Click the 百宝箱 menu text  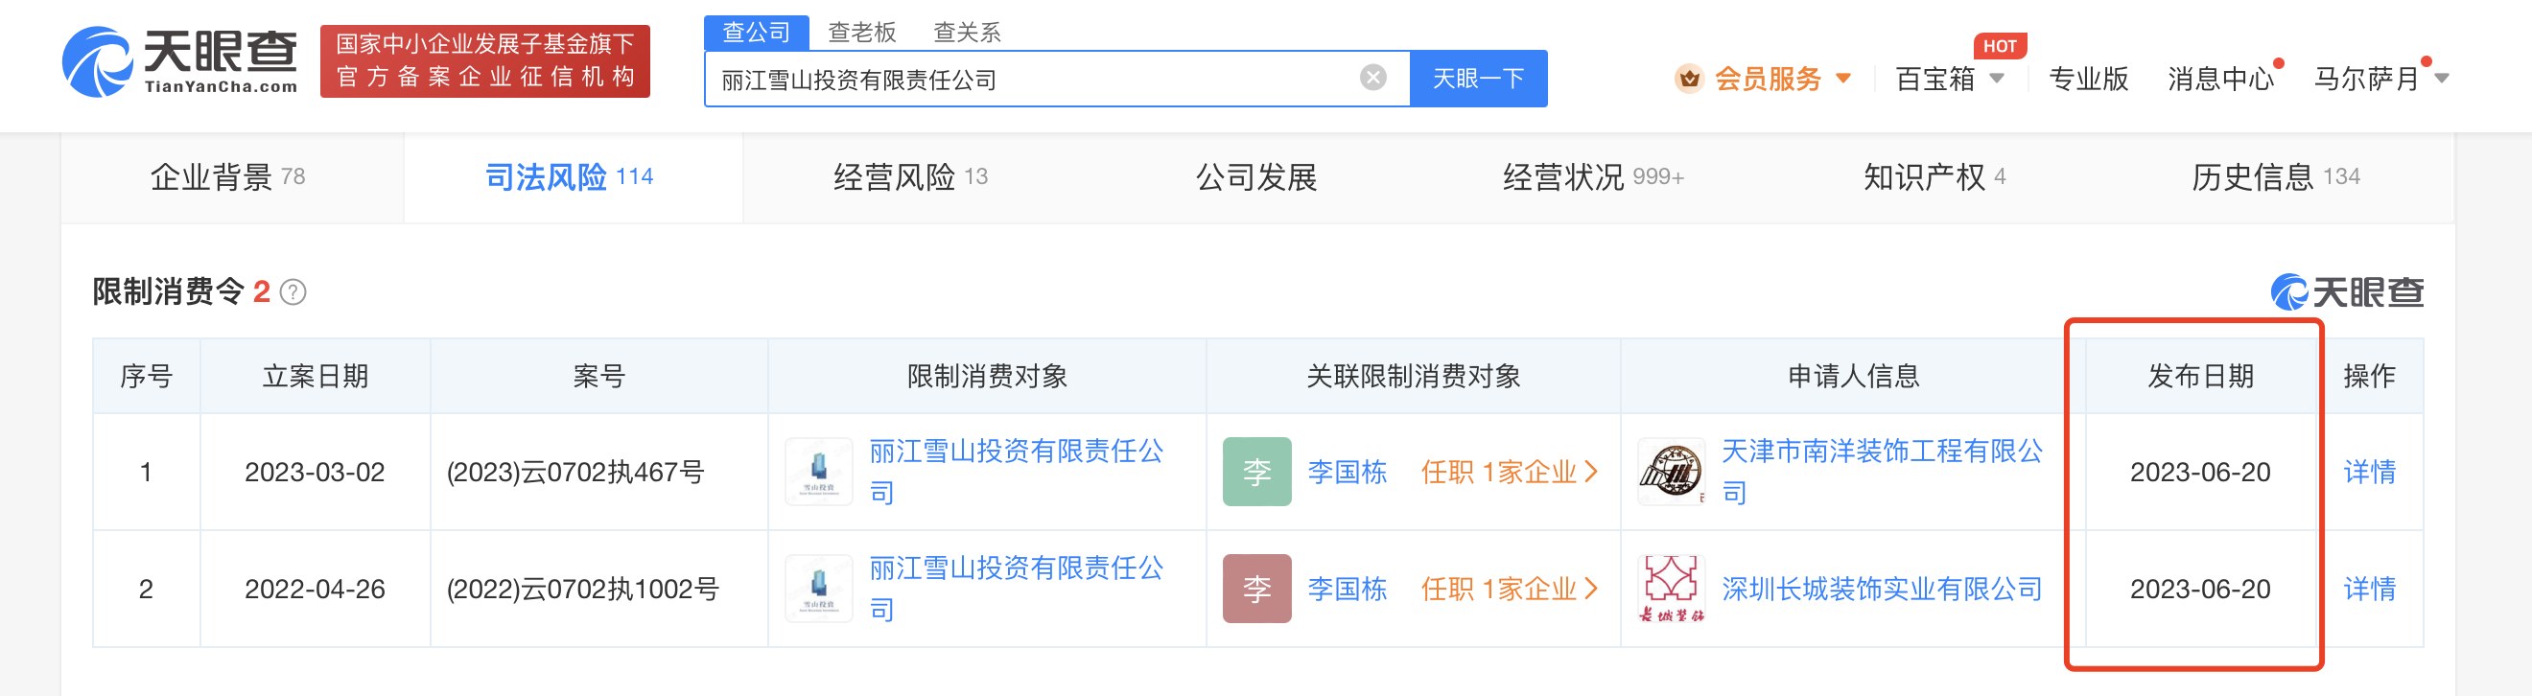coord(1934,79)
